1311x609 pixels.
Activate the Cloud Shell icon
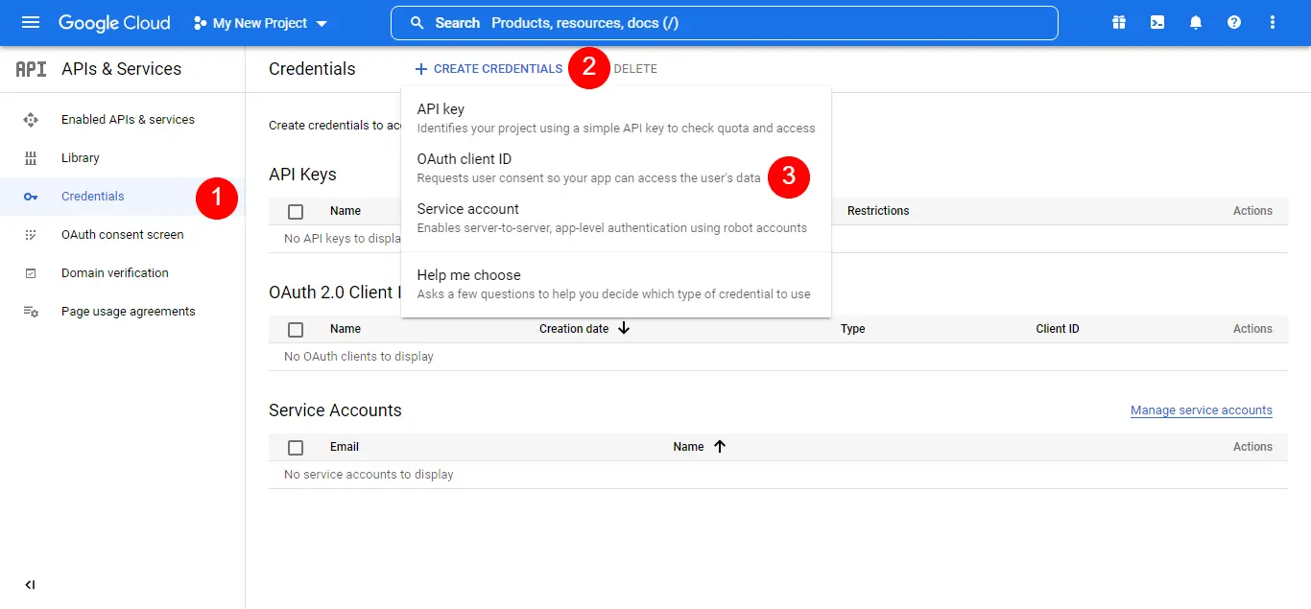tap(1156, 21)
